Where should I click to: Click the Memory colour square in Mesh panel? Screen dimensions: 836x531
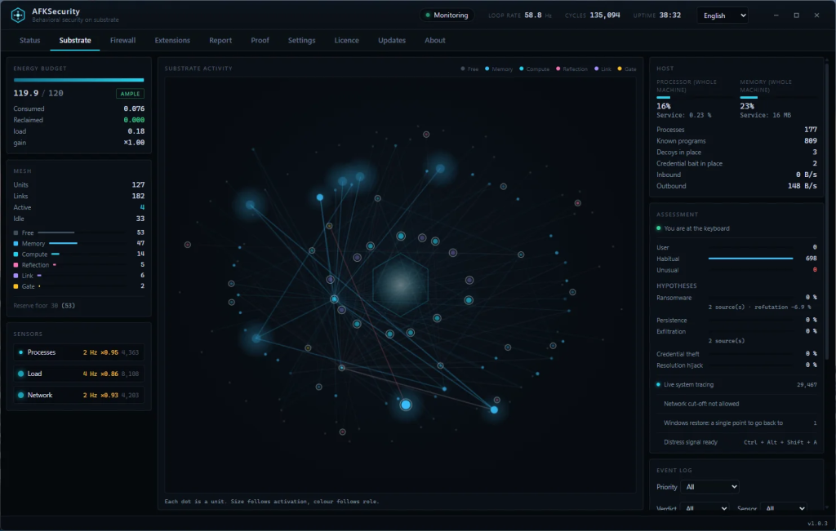point(16,243)
